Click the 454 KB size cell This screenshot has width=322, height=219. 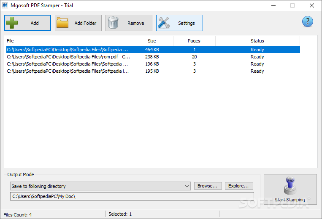[152, 50]
